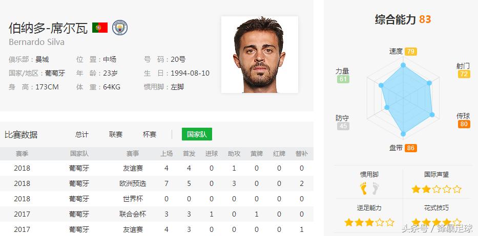Click the skill moves star rating

click(437, 222)
